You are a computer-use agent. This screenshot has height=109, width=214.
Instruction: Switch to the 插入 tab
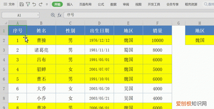click(x=70, y=4)
